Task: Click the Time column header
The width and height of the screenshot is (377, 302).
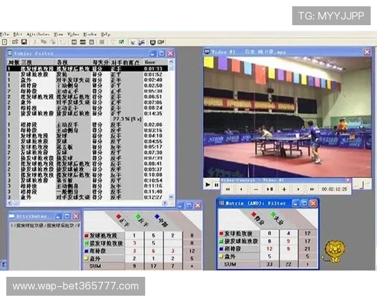Action: (x=150, y=62)
